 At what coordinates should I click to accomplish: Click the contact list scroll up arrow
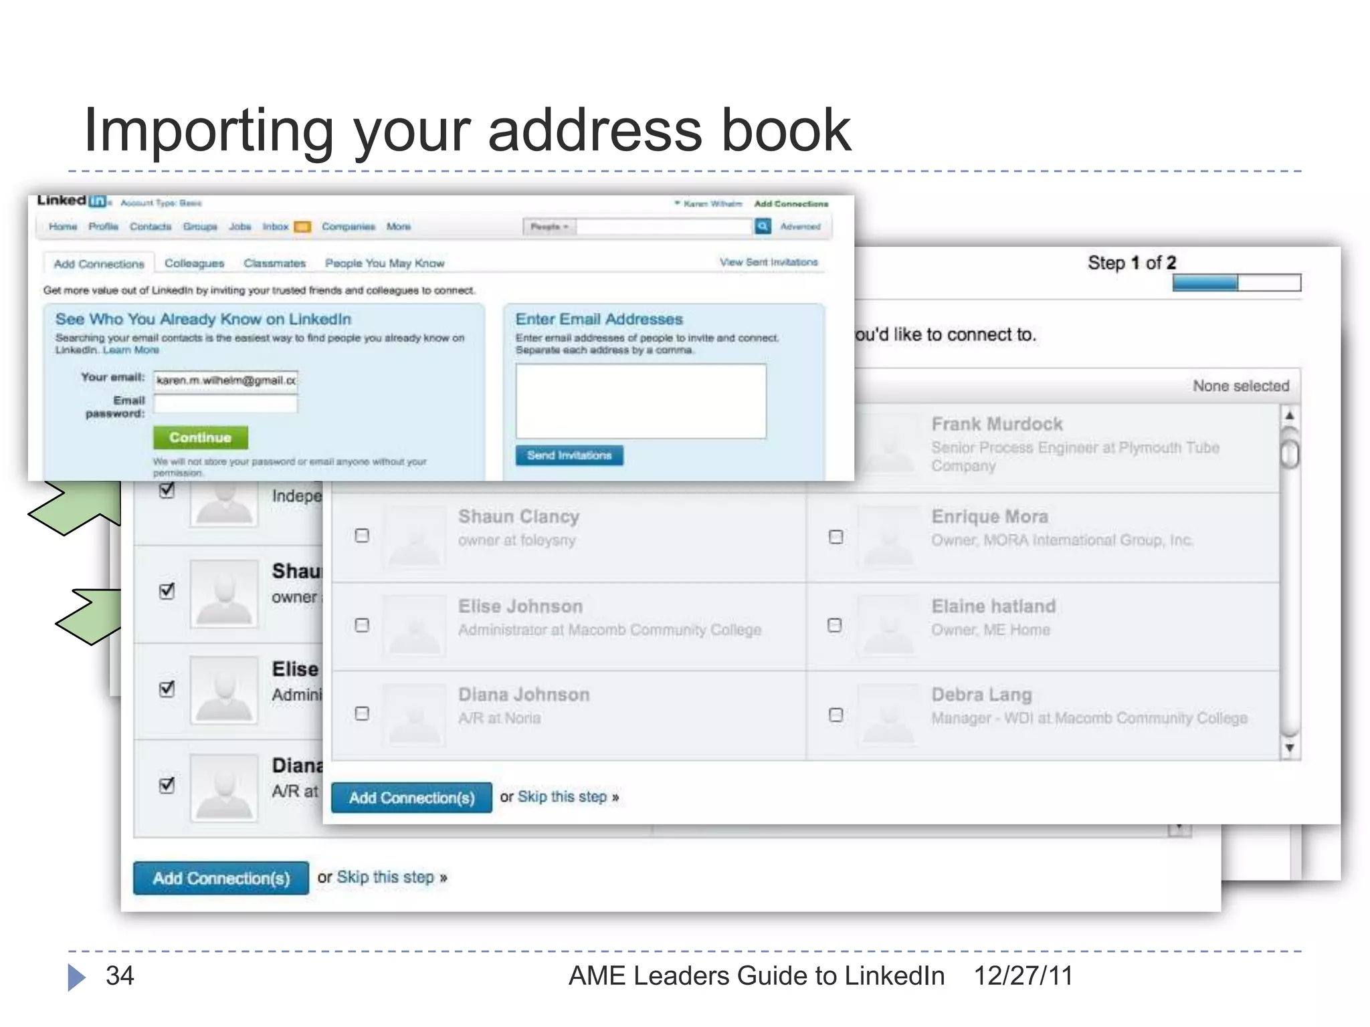pos(1290,415)
